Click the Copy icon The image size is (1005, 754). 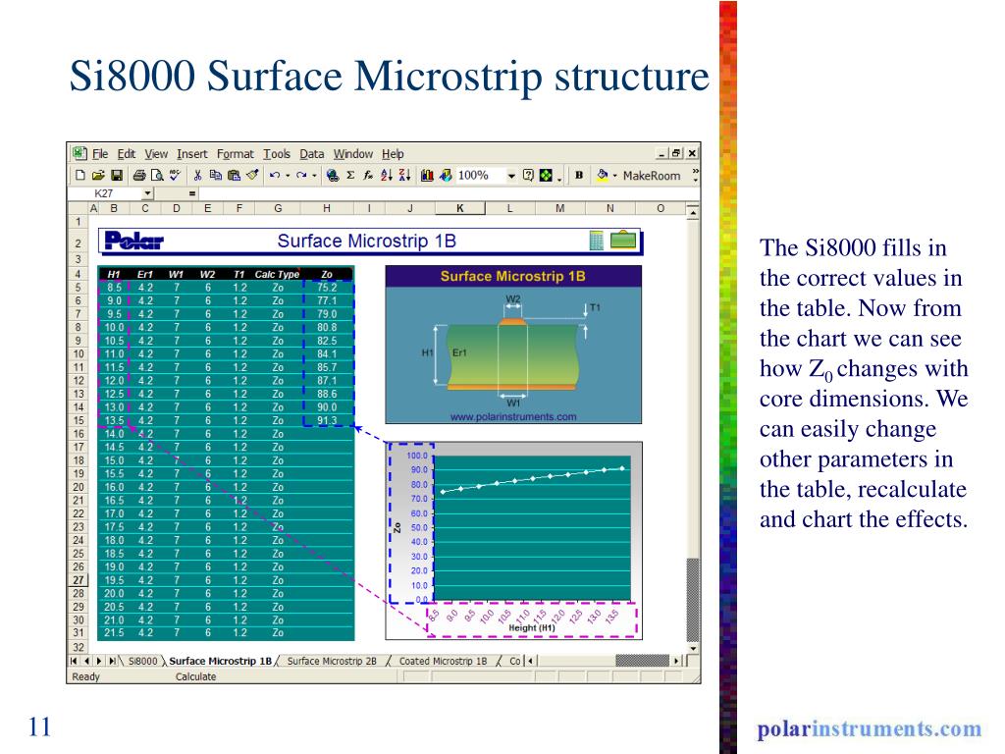click(215, 175)
